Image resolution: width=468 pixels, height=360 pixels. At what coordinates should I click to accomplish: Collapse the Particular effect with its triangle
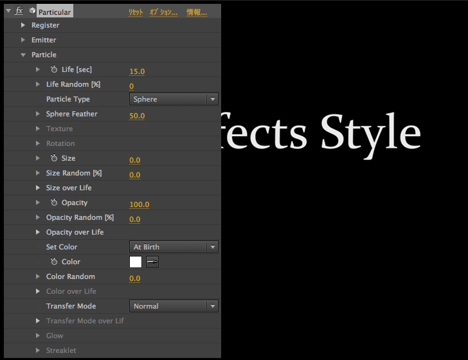(x=8, y=11)
